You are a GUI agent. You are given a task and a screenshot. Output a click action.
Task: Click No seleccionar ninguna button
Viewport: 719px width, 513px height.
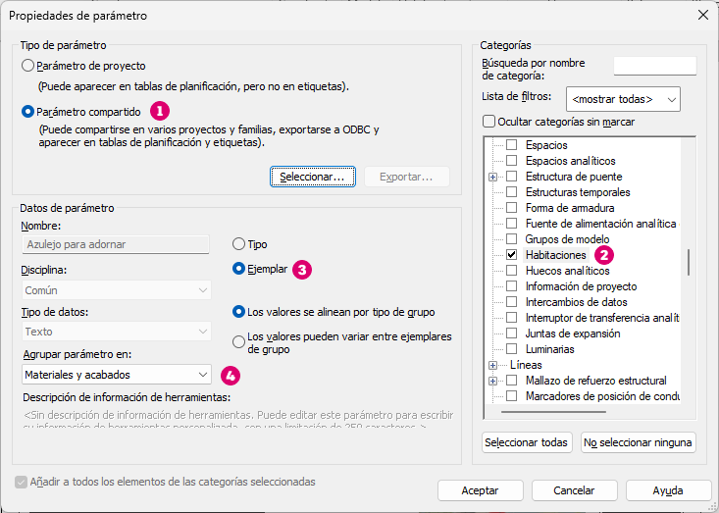pyautogui.click(x=638, y=442)
